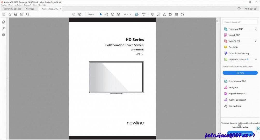Expand the Vytvořit PDF section
The height and width of the screenshot is (140, 260).
click(x=256, y=41)
